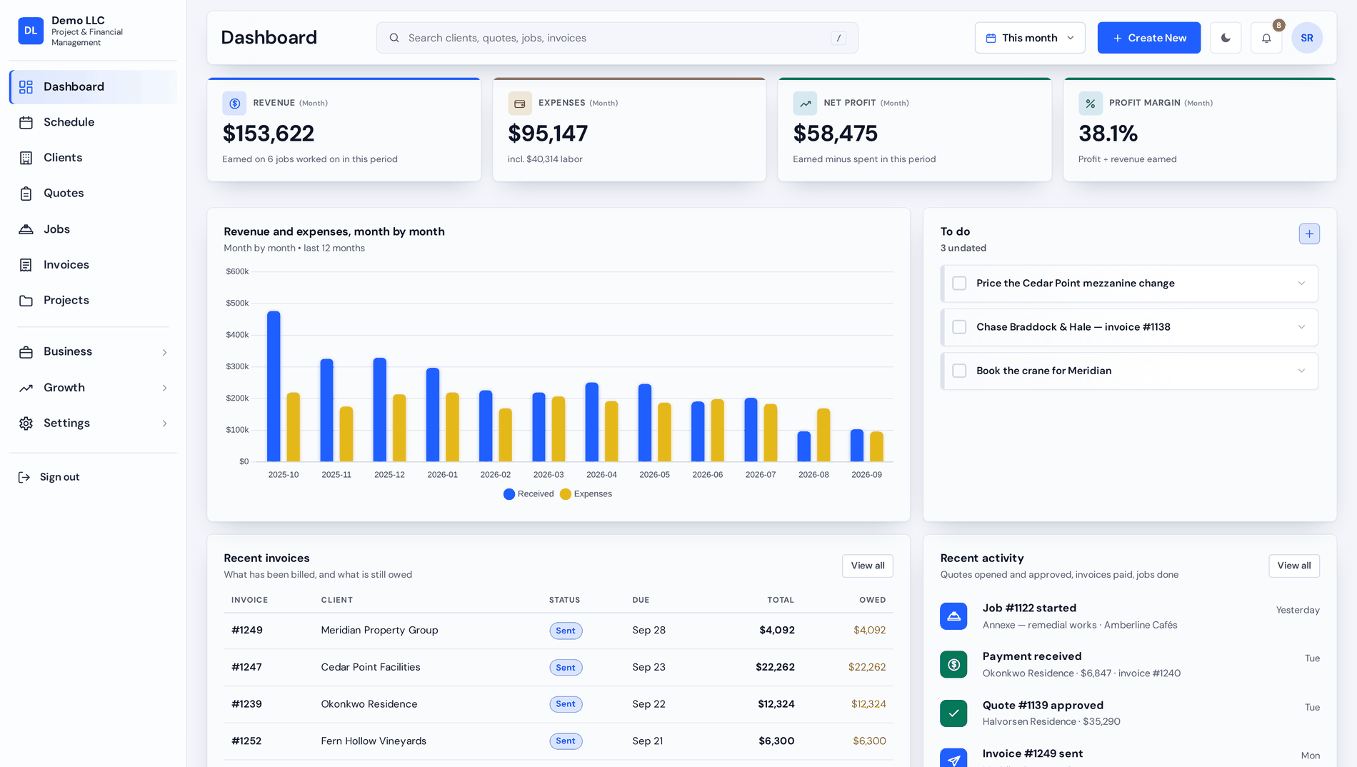Screen dimensions: 1357x767
Task: Toggle the Expenses series in chart legend
Action: (586, 494)
